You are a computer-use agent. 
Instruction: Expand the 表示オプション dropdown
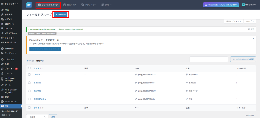(x=234, y=21)
